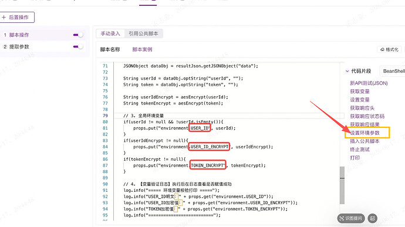This screenshot has width=405, height=227.
Task: Switch to the 引用公共脚本 tab
Action: click(x=143, y=33)
